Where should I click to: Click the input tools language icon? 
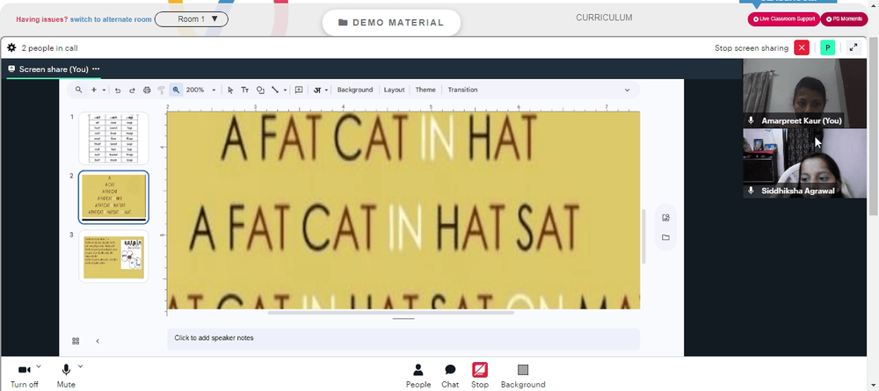(317, 90)
